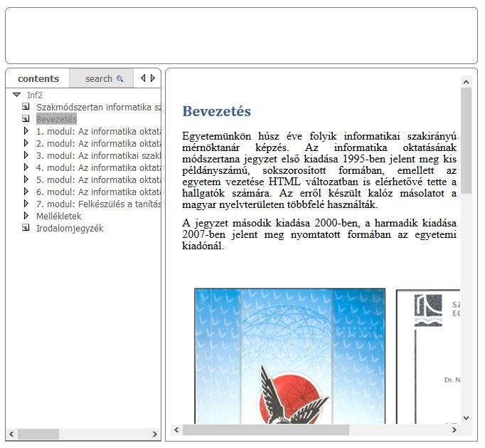
Task: Open 5. modul tree item
Action: click(98, 179)
